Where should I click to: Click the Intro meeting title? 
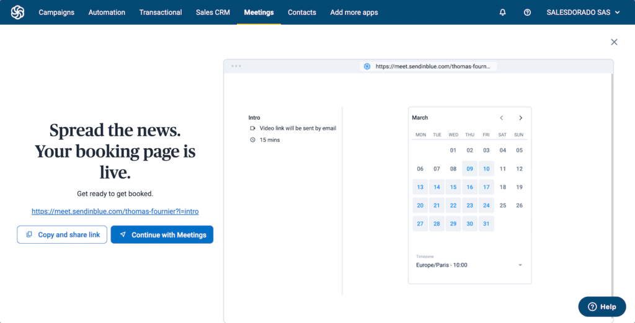pyautogui.click(x=254, y=118)
